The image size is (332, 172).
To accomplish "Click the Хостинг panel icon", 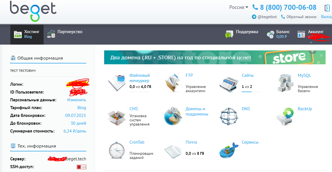I will click(18, 35).
